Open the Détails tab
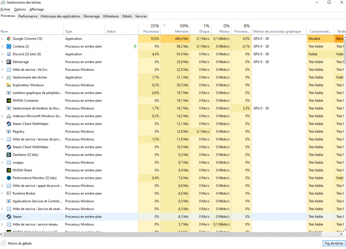The width and height of the screenshot is (346, 249). (x=127, y=16)
